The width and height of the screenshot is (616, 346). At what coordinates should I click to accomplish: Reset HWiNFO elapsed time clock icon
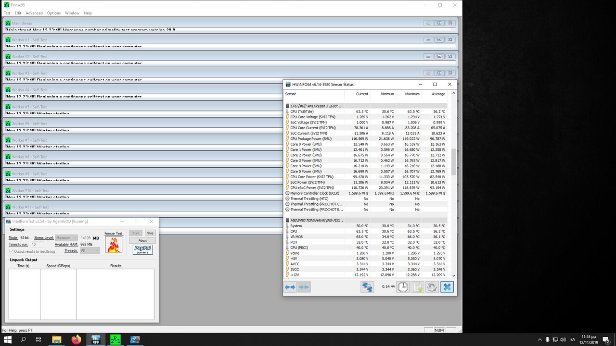coord(403,287)
